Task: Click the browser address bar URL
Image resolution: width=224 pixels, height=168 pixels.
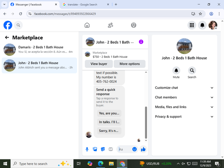Action: [65, 14]
